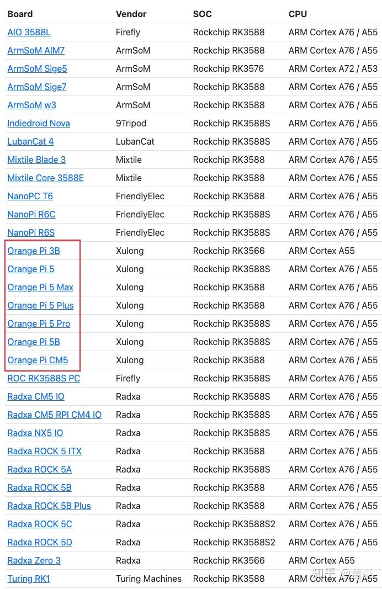This screenshot has height=589, width=382.
Task: Open the Orange Pi 5 Pro link
Action: (x=39, y=323)
